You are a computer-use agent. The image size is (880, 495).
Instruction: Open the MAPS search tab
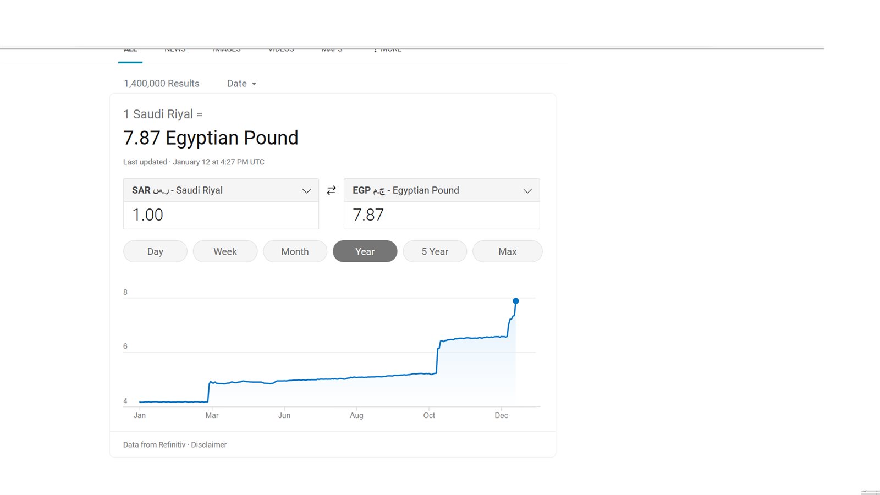(332, 51)
